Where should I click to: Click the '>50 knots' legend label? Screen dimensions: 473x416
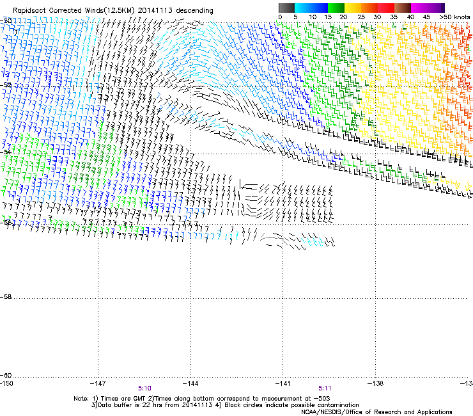(x=454, y=17)
